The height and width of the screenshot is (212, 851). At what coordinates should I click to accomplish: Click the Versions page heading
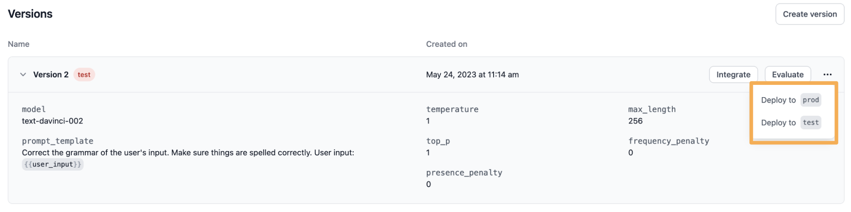point(30,14)
